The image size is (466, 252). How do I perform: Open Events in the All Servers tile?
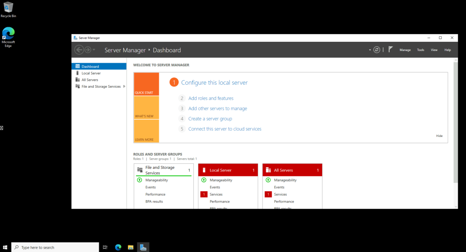pos(279,187)
